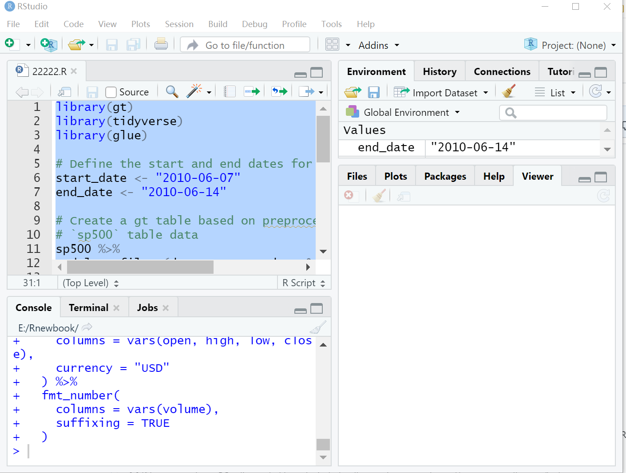Open the find/replace magnifier in the editor
This screenshot has width=626, height=473.
(x=171, y=91)
